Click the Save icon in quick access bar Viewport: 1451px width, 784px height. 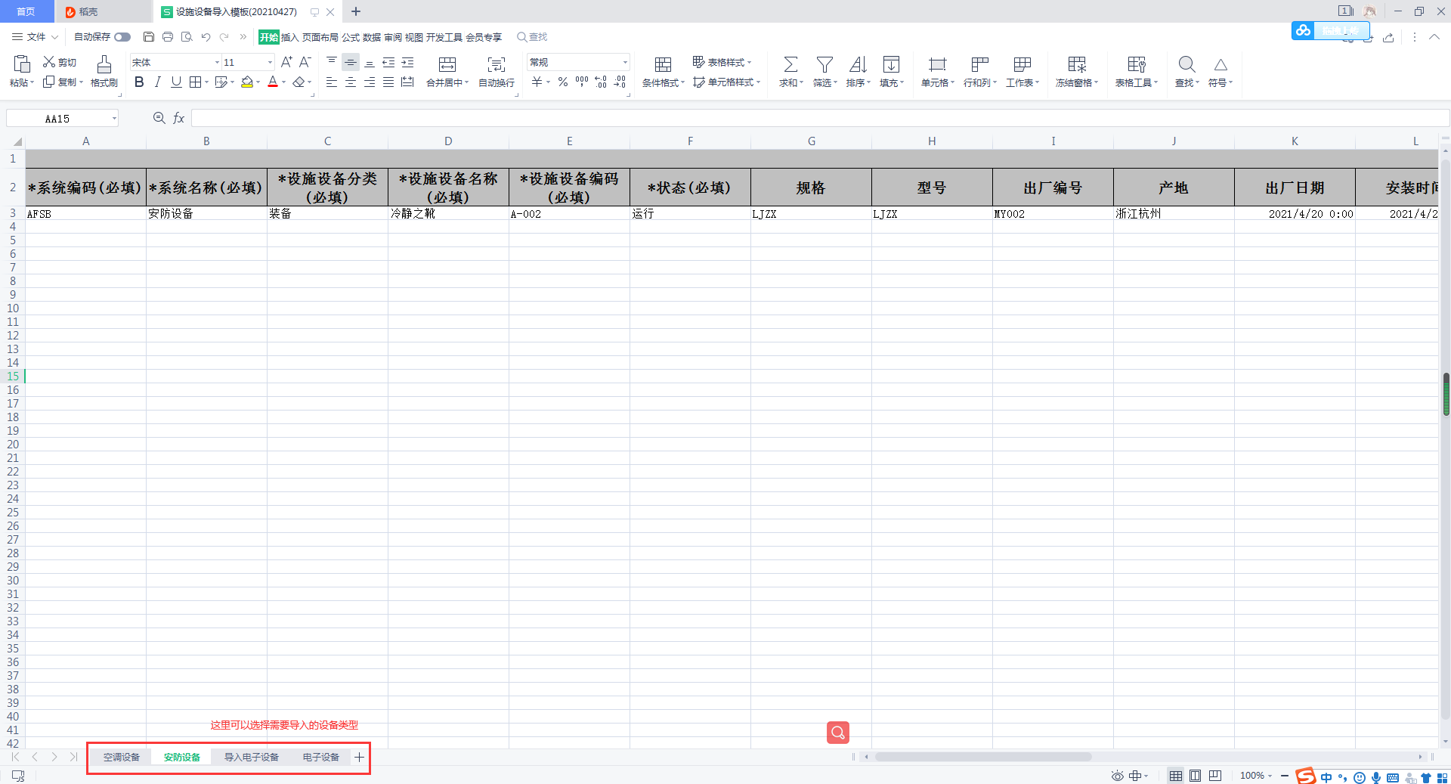[x=149, y=36]
